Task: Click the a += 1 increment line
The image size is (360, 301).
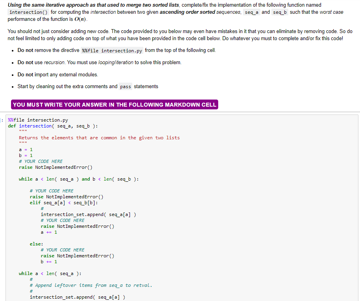Action: point(49,232)
